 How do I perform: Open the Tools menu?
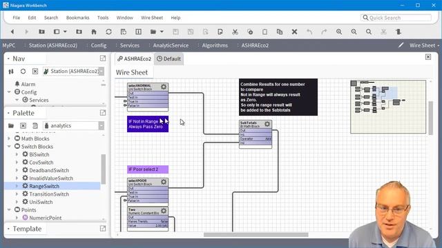pyautogui.click(x=103, y=18)
